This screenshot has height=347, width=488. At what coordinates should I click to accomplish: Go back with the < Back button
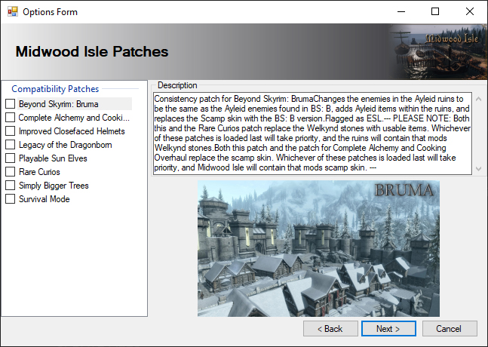[x=330, y=329]
